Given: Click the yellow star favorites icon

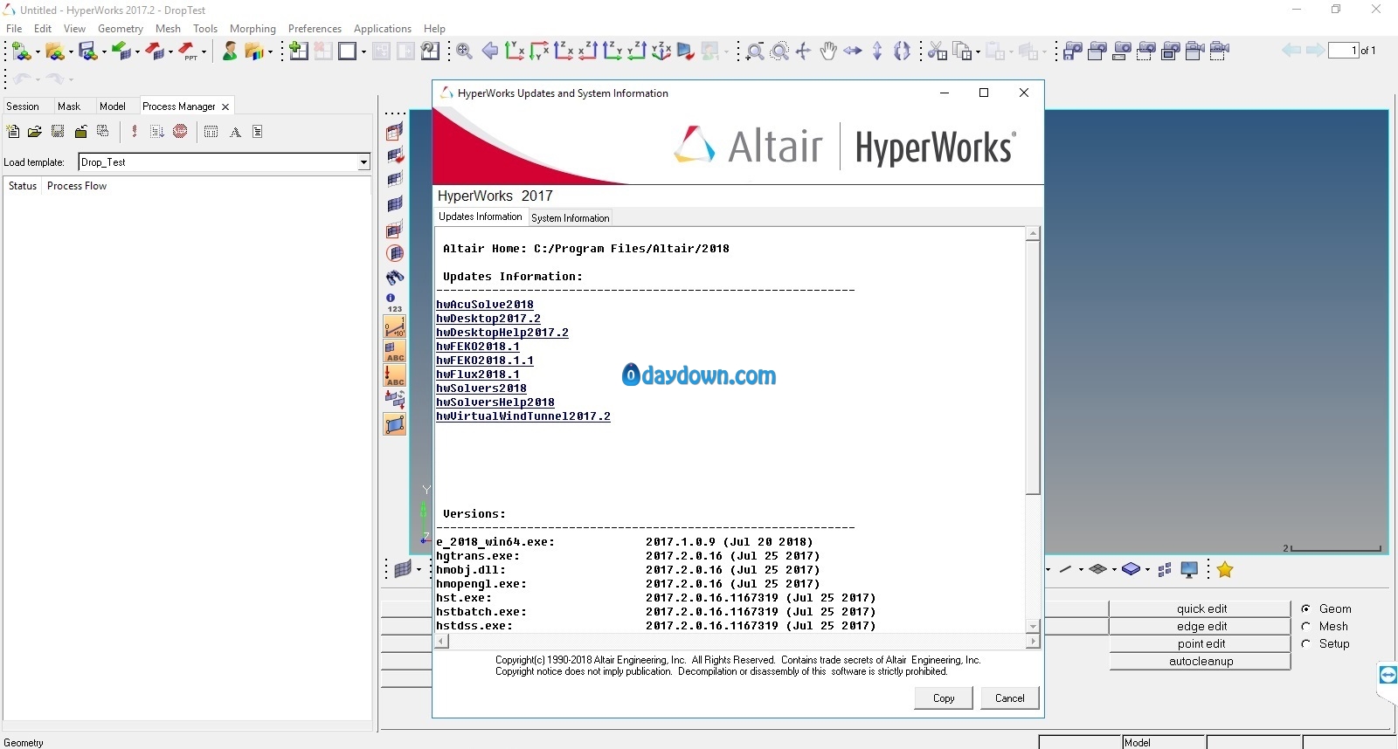Looking at the screenshot, I should (1225, 570).
